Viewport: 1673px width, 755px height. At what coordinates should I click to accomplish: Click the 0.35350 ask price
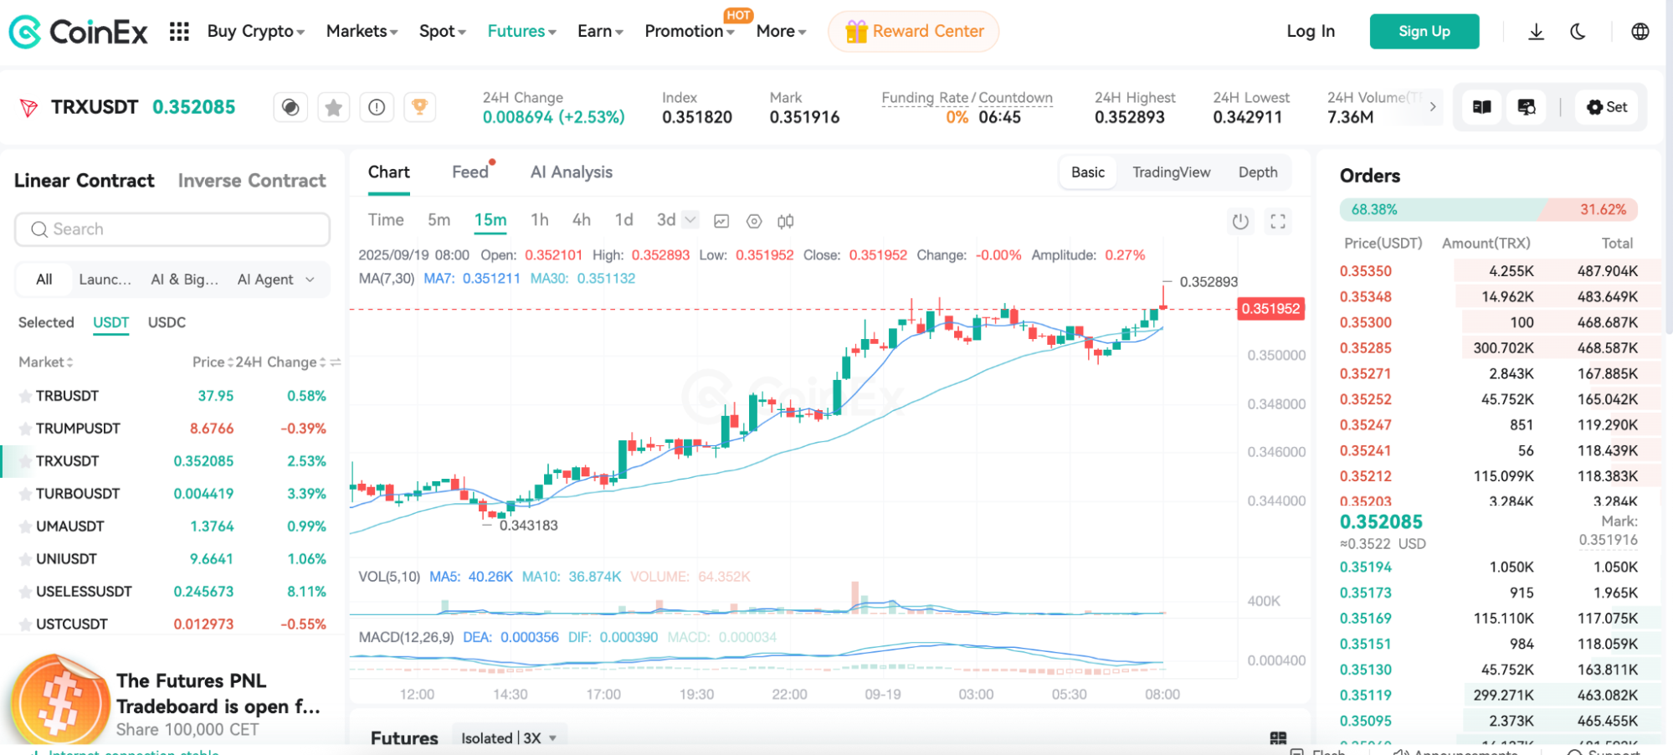[x=1366, y=271]
